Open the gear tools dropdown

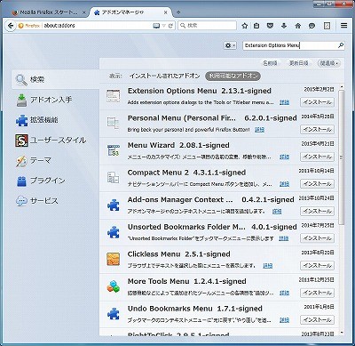coord(230,45)
